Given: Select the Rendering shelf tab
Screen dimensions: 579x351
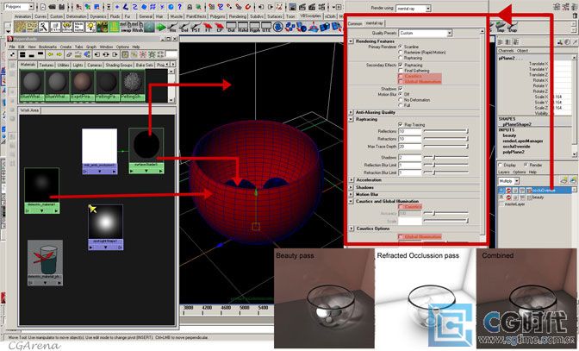Looking at the screenshot, I should [238, 16].
